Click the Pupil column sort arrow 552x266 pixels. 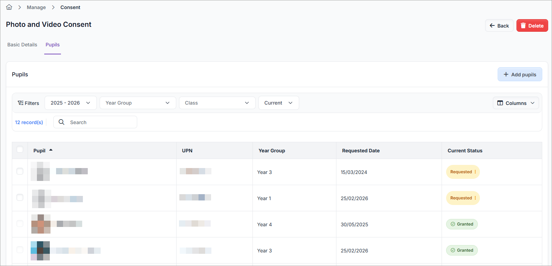51,150
